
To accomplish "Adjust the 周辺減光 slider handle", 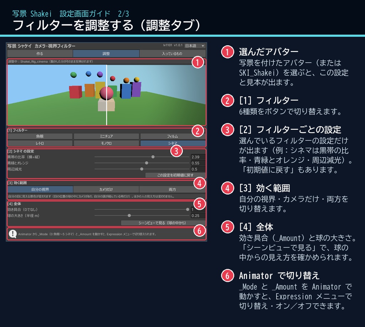I will [142, 169].
